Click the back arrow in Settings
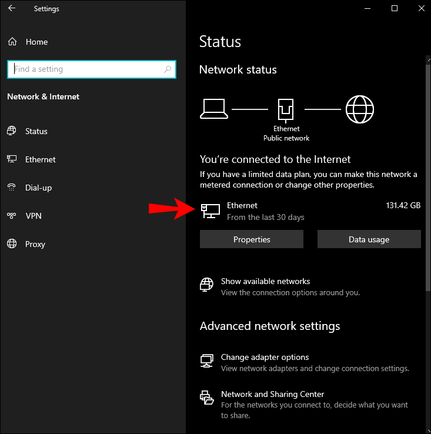Screen dimensions: 431x434 click(x=12, y=8)
